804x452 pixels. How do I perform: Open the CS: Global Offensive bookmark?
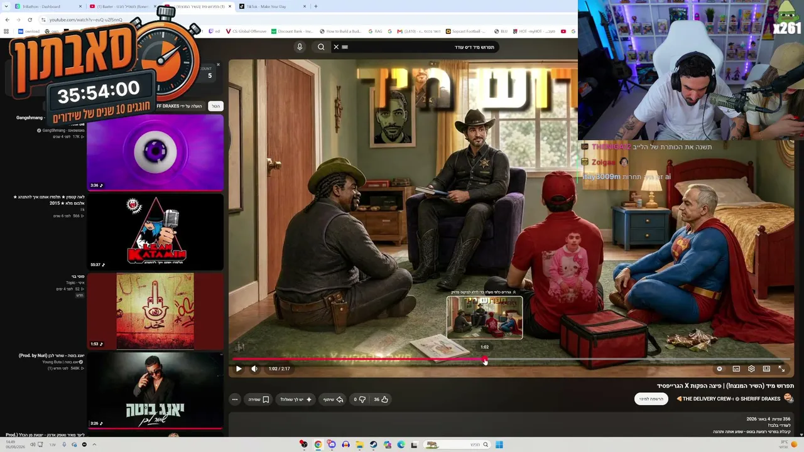click(x=246, y=31)
